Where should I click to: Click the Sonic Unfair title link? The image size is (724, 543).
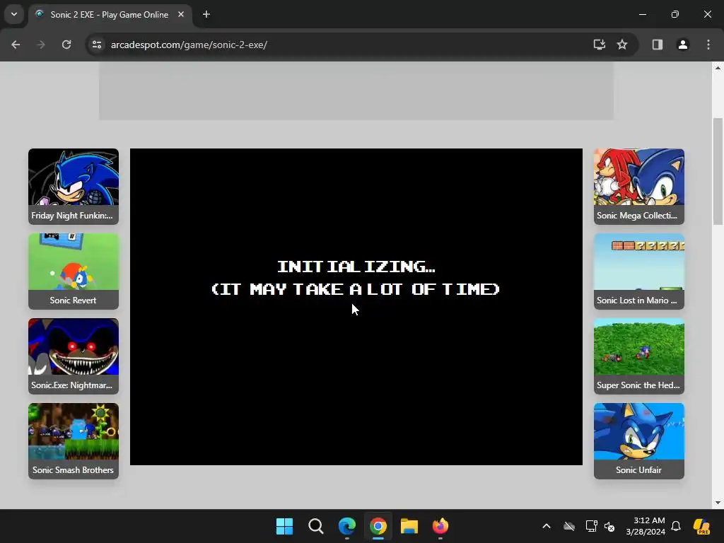(638, 470)
